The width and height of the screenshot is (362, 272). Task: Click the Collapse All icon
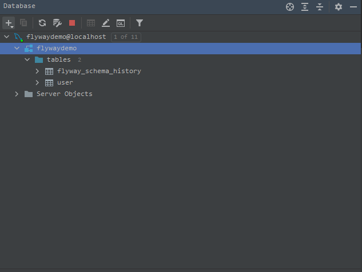(x=320, y=7)
